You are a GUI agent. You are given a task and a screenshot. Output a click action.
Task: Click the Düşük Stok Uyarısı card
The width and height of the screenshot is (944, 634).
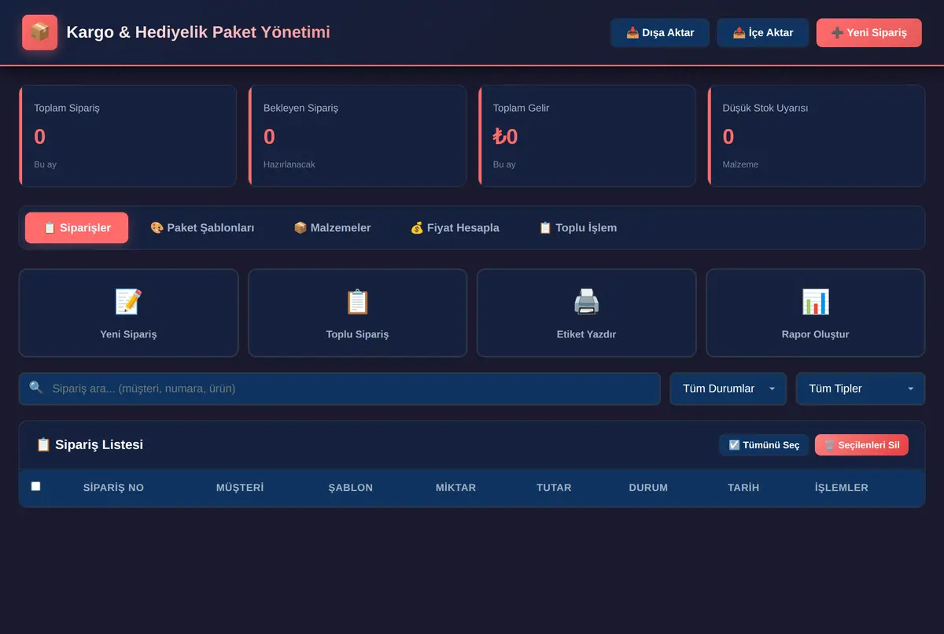[x=817, y=136]
